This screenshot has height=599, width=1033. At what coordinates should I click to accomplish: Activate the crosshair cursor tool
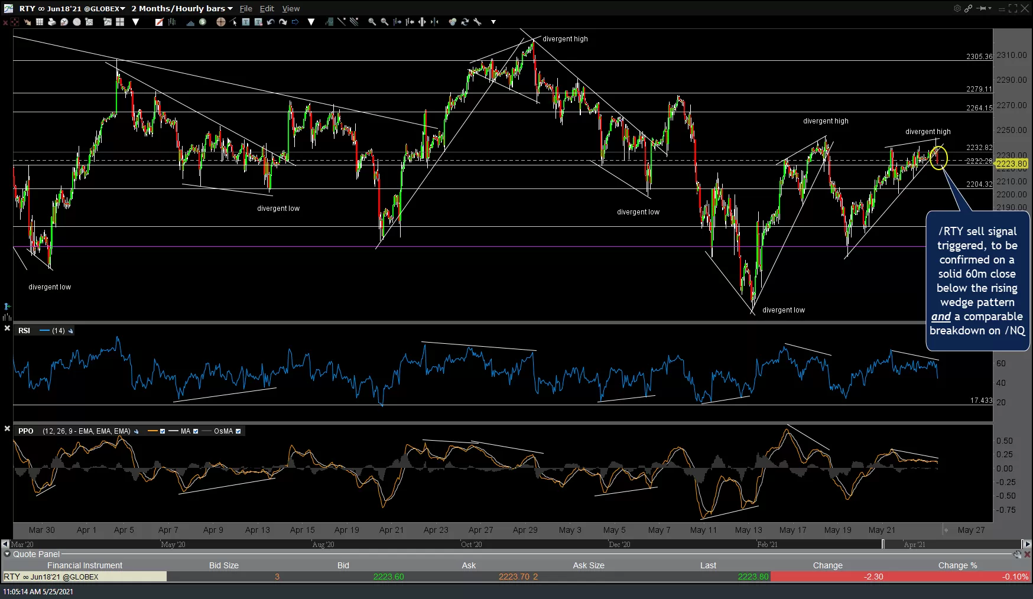point(220,22)
